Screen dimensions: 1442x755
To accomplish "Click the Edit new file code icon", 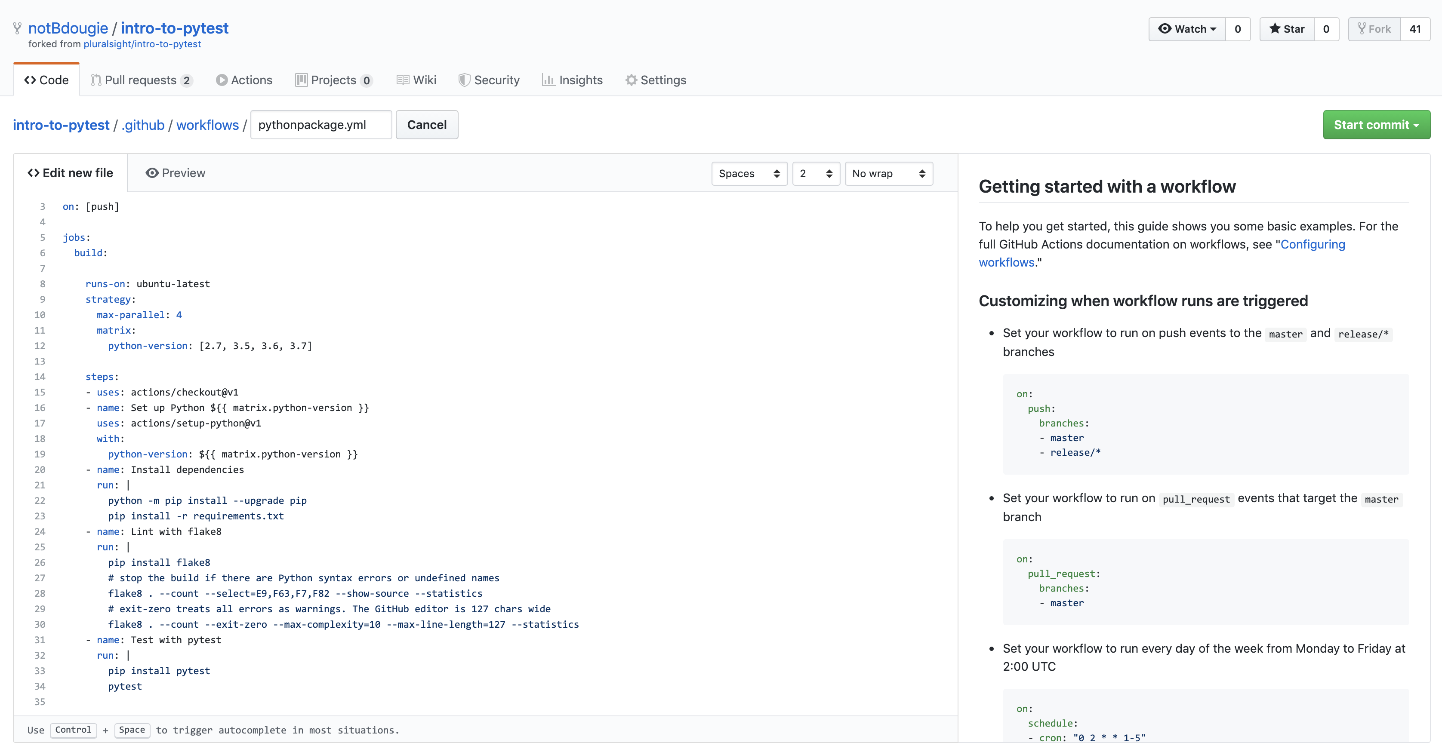I will 34,173.
